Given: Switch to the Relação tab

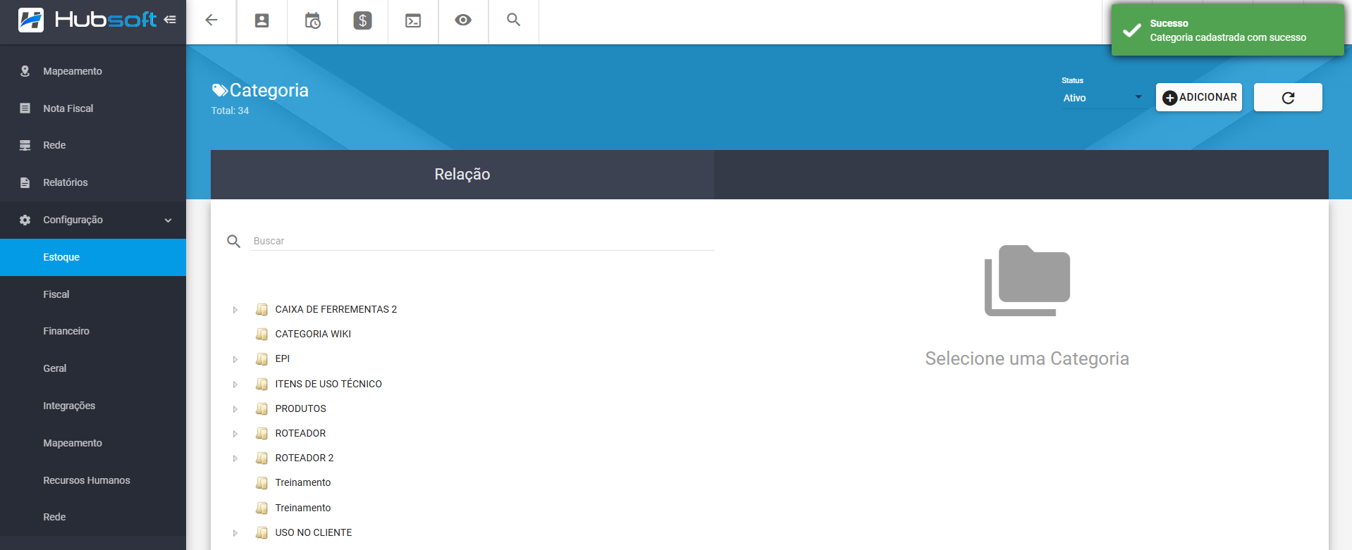Looking at the screenshot, I should 462,174.
